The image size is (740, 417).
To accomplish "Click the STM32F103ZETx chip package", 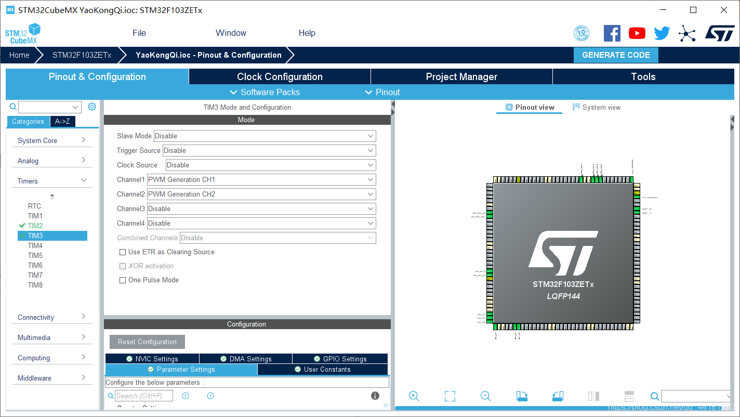I will click(563, 253).
